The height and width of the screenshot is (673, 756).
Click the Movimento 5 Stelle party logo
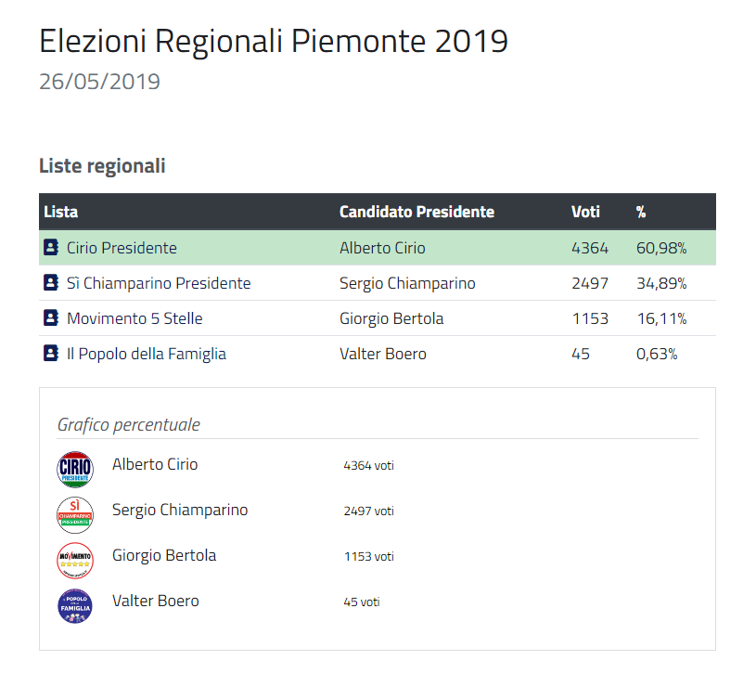pyautogui.click(x=75, y=561)
